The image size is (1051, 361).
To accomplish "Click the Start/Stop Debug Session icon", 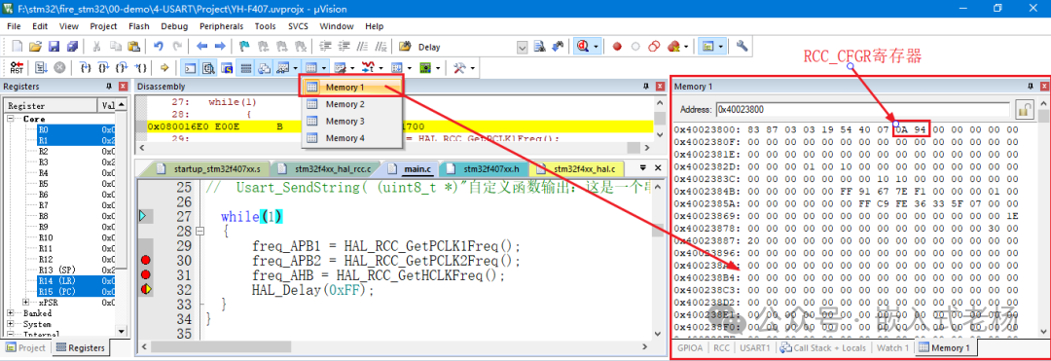I will coord(583,46).
